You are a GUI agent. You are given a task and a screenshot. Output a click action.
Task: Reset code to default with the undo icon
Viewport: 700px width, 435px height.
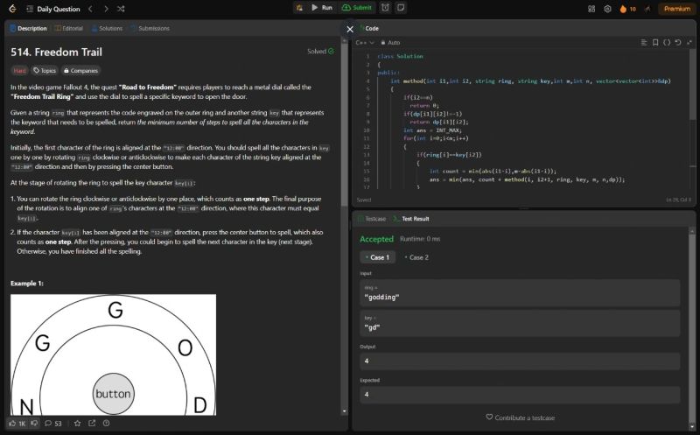pos(677,42)
